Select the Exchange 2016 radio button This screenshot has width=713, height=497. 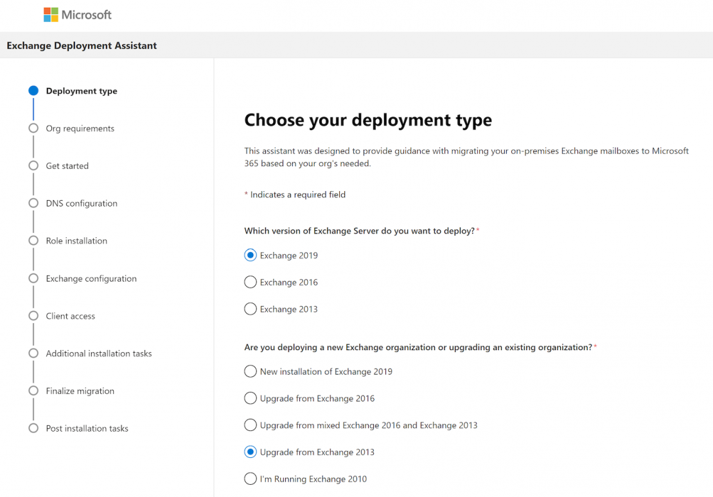click(251, 282)
